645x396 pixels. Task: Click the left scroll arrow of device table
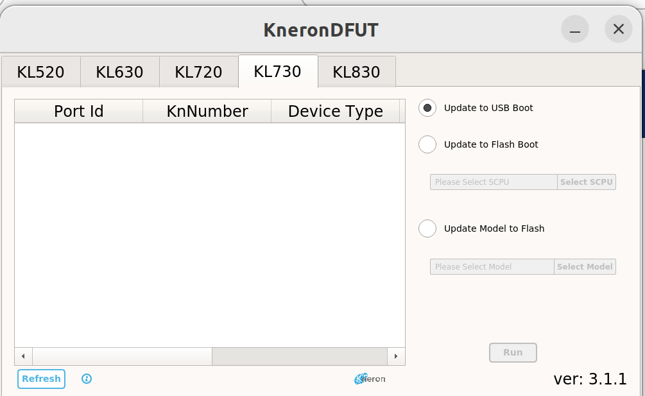pos(24,356)
